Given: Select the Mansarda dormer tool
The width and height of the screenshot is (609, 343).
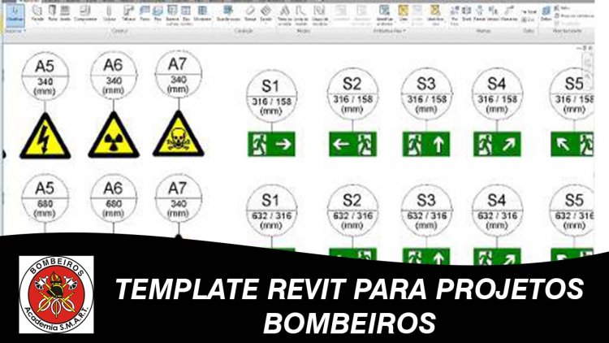Looking at the screenshot, I should coord(509,14).
